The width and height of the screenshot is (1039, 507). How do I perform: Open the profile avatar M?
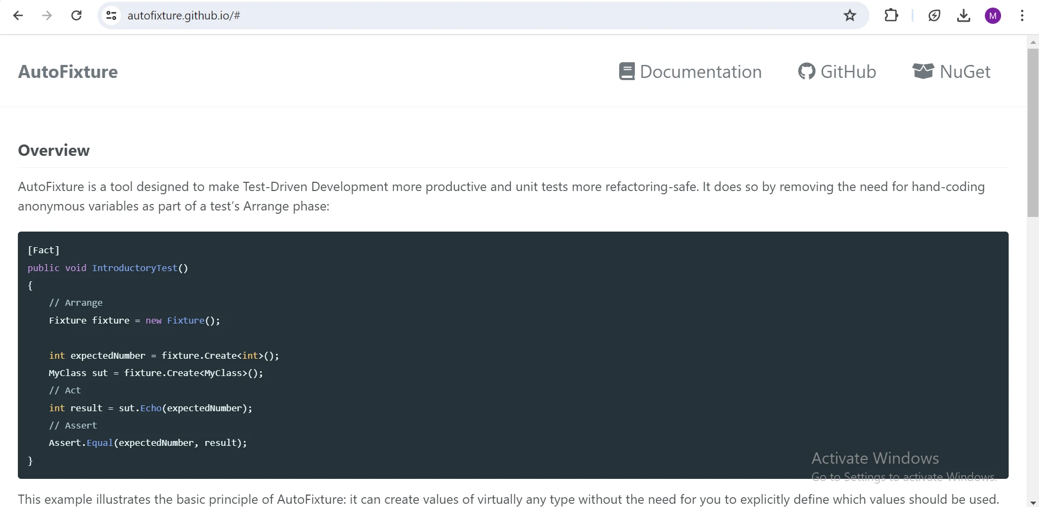click(993, 16)
